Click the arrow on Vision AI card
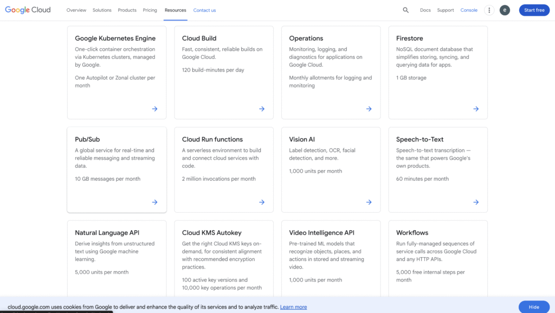The height and width of the screenshot is (313, 555). (369, 202)
